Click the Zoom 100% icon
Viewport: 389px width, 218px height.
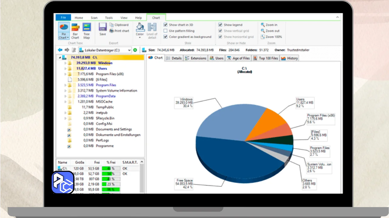click(x=263, y=37)
